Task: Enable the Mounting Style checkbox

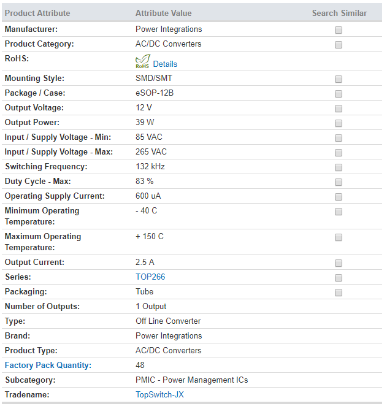Action: coord(339,79)
